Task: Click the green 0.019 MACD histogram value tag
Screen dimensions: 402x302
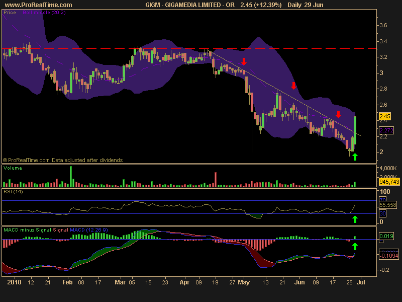Action: coord(386,236)
